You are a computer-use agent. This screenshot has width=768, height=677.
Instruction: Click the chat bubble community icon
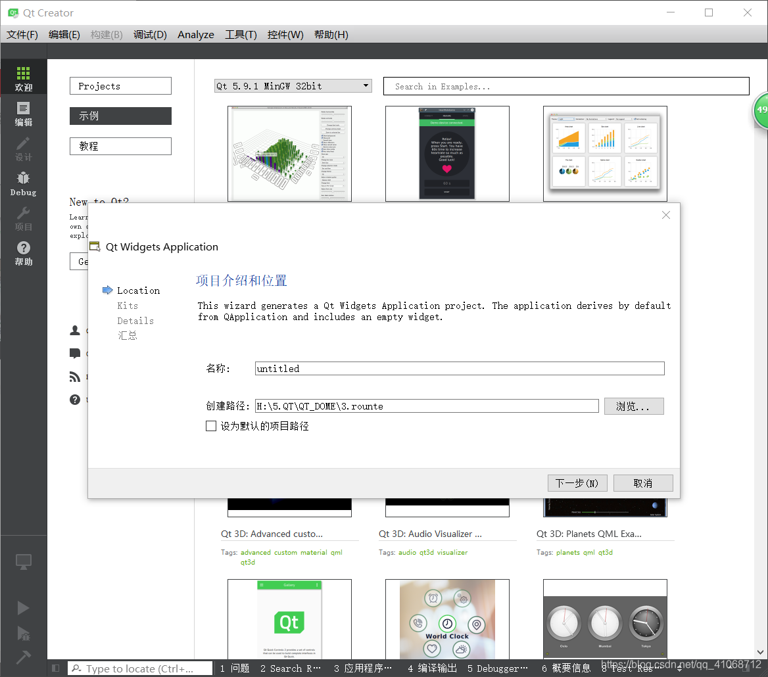point(75,353)
